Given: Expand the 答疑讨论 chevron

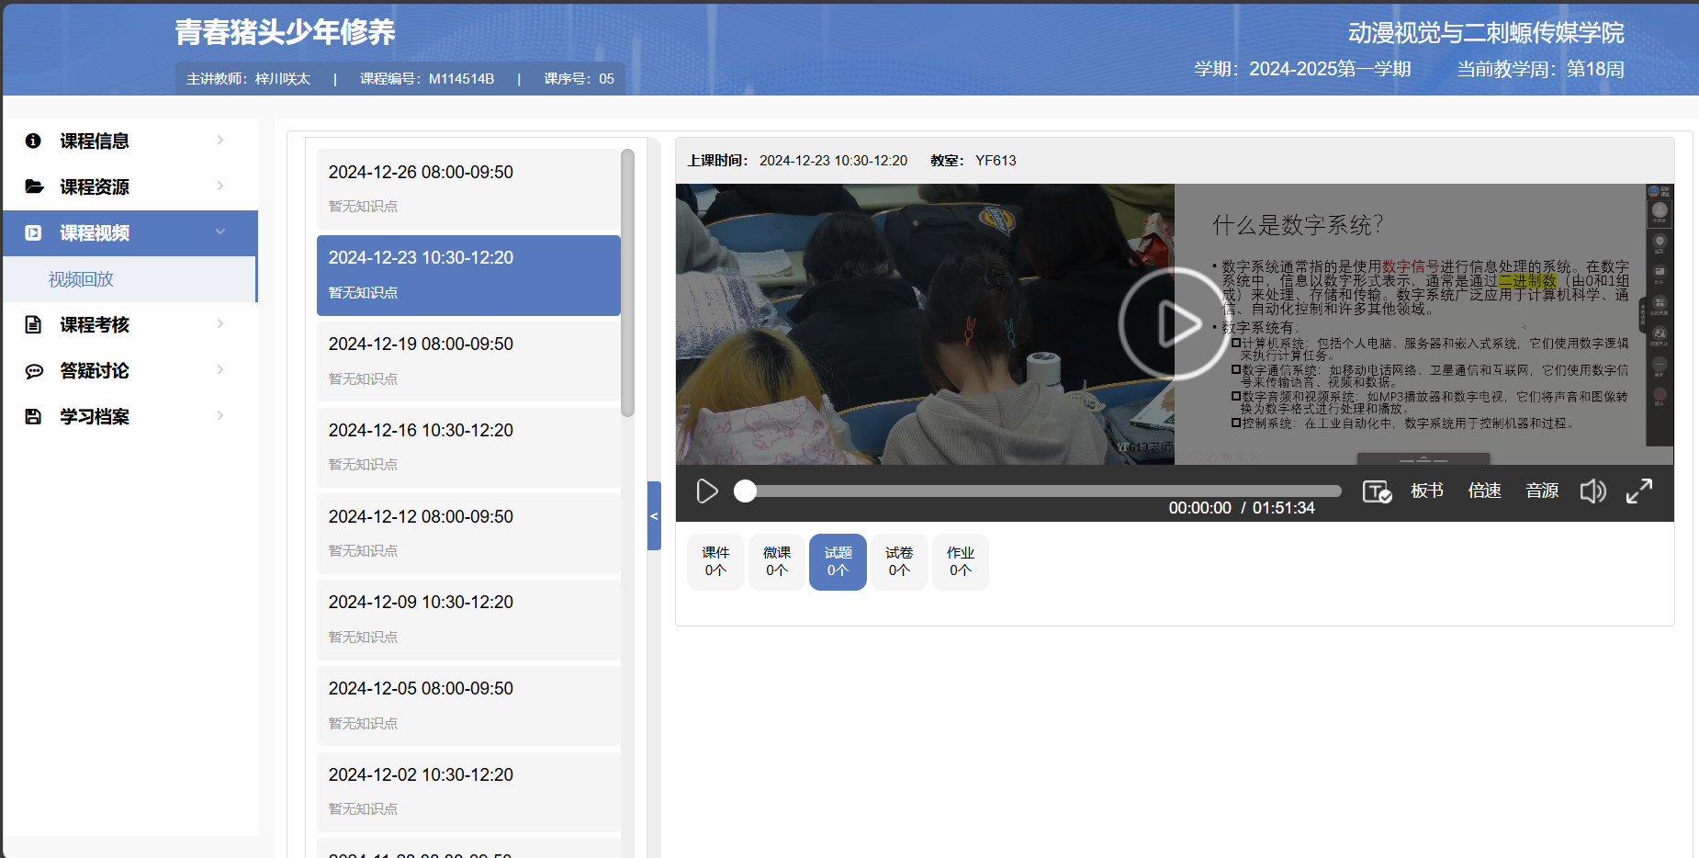Looking at the screenshot, I should point(220,369).
